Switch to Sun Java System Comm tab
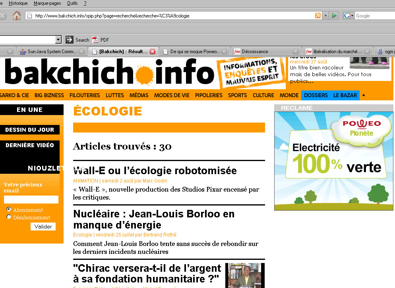 pyautogui.click(x=52, y=52)
